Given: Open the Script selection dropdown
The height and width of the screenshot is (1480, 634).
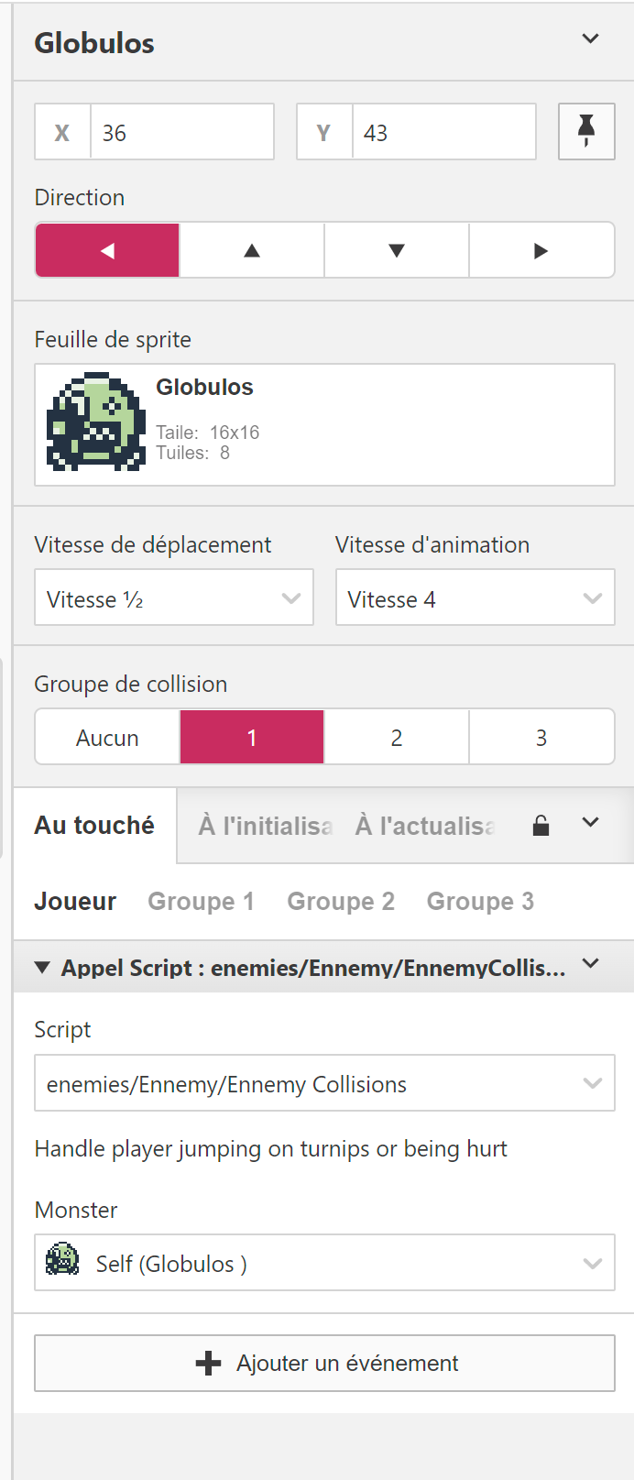Looking at the screenshot, I should point(324,1083).
